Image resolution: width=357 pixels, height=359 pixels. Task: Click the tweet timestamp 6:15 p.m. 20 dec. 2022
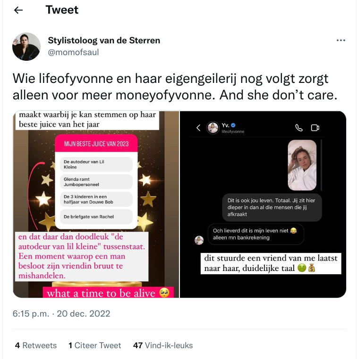61,313
